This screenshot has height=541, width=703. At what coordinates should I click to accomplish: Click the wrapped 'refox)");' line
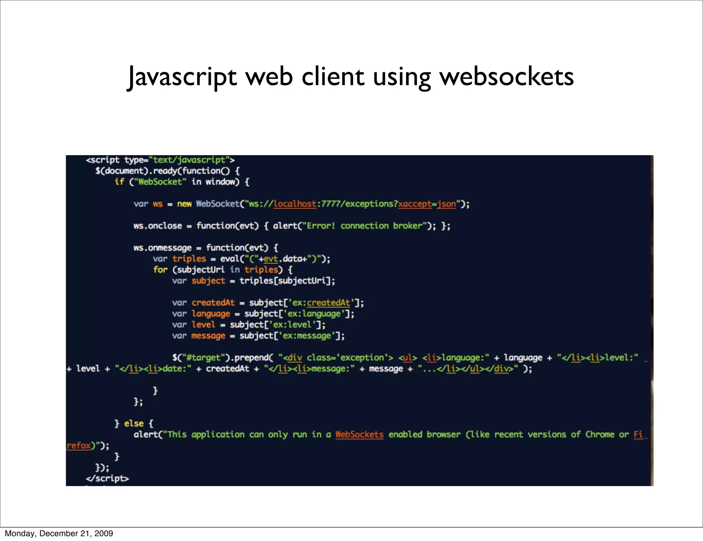click(x=88, y=446)
